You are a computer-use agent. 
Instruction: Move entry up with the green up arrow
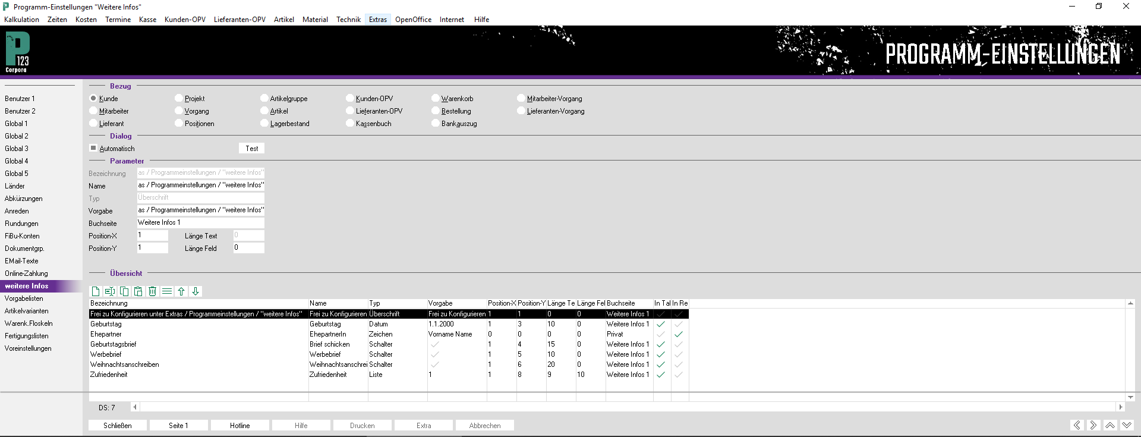point(181,291)
